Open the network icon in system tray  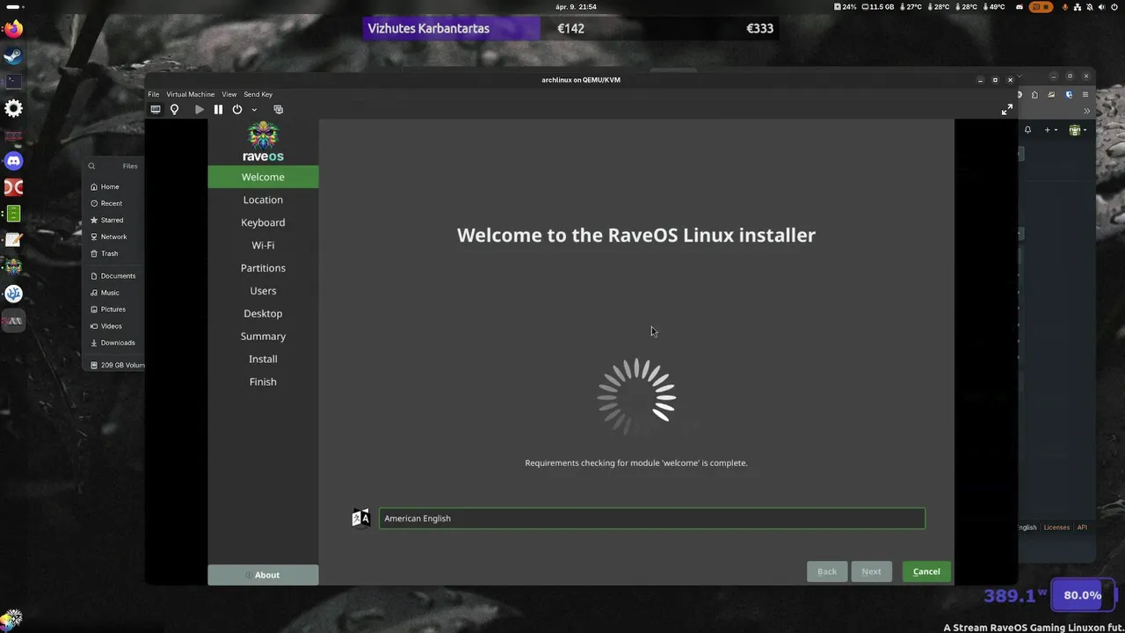click(1078, 7)
